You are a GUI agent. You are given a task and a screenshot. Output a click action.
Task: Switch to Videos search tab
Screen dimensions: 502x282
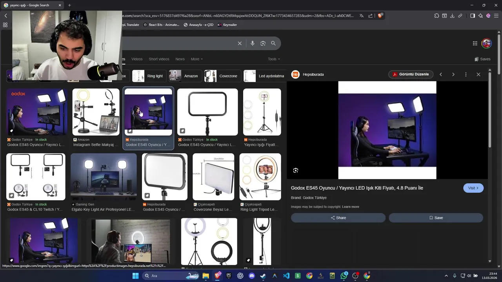click(x=137, y=59)
